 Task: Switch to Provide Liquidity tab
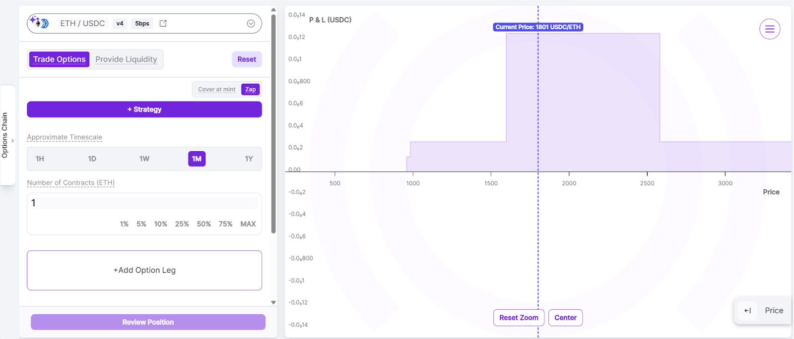pyautogui.click(x=126, y=59)
